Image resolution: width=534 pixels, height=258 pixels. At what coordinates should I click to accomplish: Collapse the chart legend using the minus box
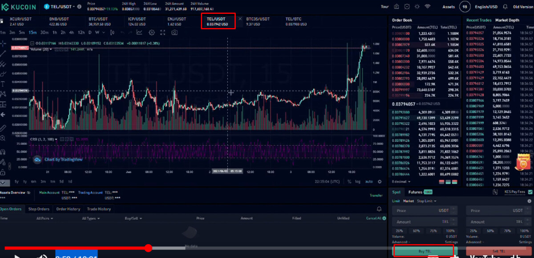[32, 43]
